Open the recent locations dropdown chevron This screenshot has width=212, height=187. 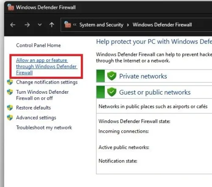coord(40,25)
